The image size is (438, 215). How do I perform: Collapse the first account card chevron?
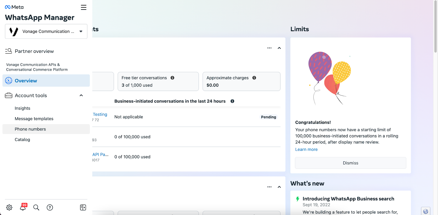coord(279,48)
